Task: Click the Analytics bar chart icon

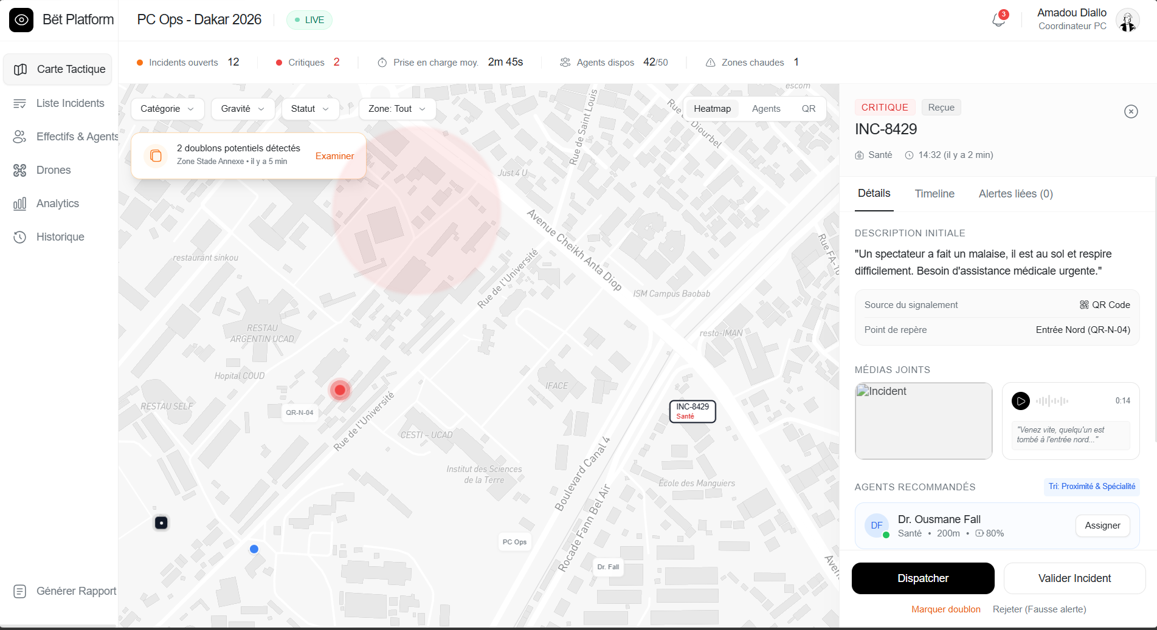Action: click(x=19, y=204)
